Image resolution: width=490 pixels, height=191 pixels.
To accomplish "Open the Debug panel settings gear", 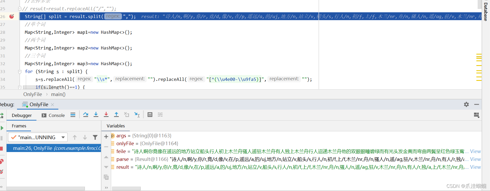I will click(x=466, y=104).
